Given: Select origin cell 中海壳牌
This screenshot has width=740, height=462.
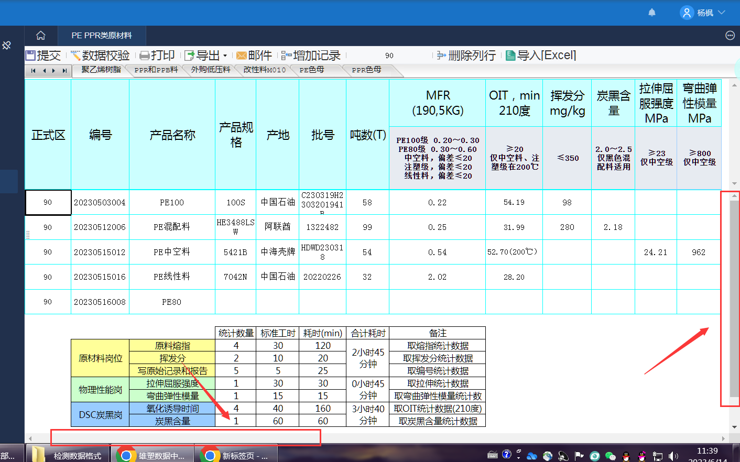Looking at the screenshot, I should click(x=277, y=252).
